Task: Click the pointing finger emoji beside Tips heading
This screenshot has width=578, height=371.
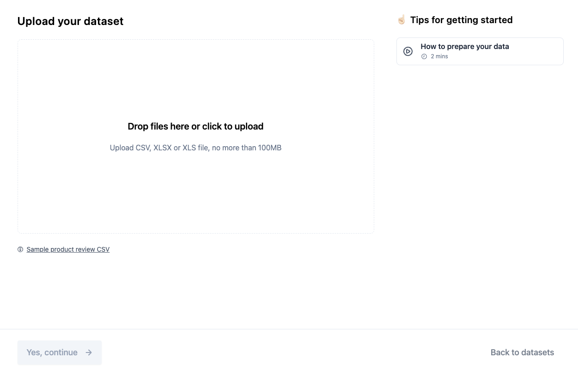Action: 401,20
